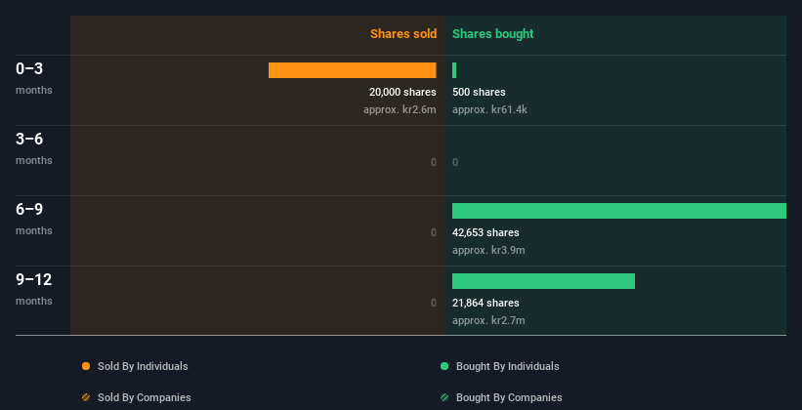Select the small green 500 shares bar

pyautogui.click(x=454, y=70)
